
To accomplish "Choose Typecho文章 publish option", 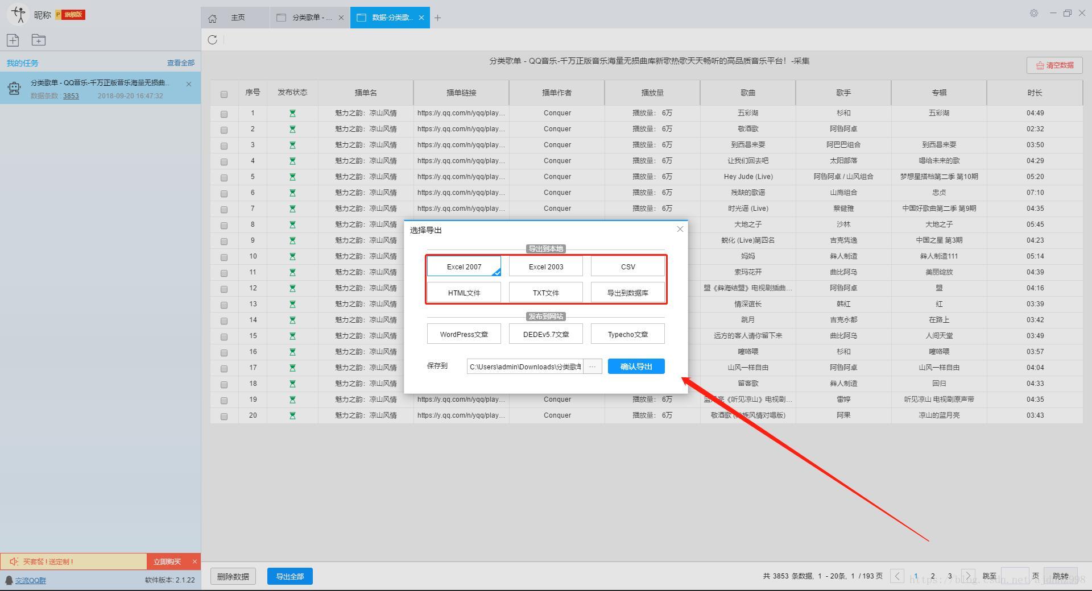I will pos(628,334).
